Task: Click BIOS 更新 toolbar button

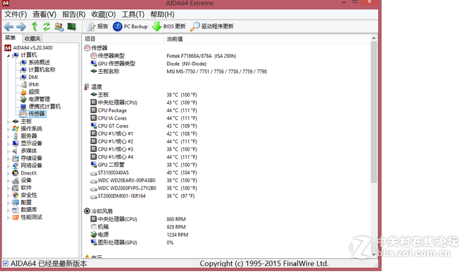Action: (169, 27)
